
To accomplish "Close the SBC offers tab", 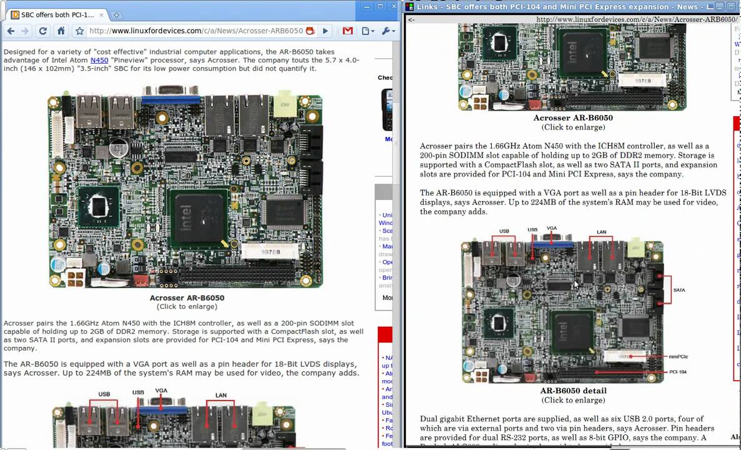I will tap(101, 14).
